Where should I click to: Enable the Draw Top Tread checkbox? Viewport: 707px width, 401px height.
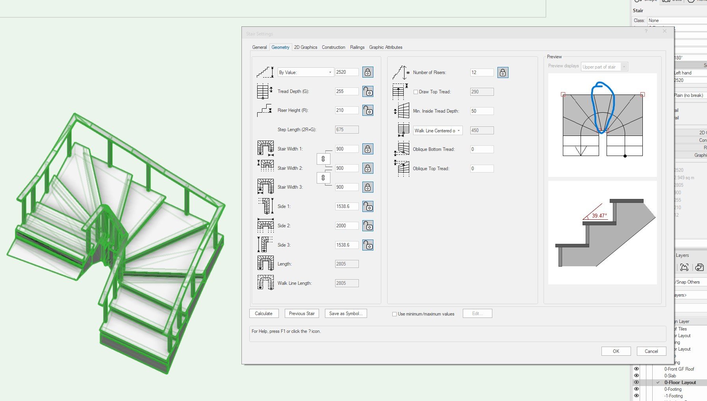pyautogui.click(x=416, y=91)
